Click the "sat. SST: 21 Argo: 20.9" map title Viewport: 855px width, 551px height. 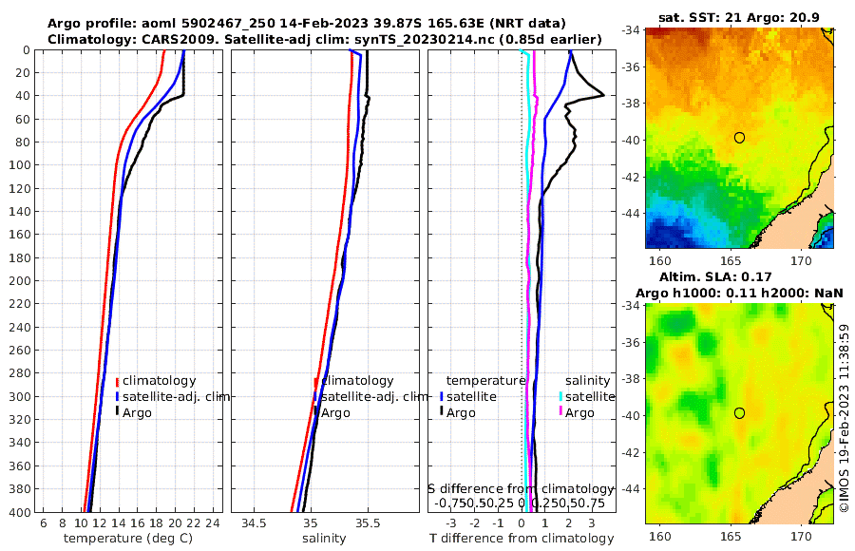pos(739,17)
